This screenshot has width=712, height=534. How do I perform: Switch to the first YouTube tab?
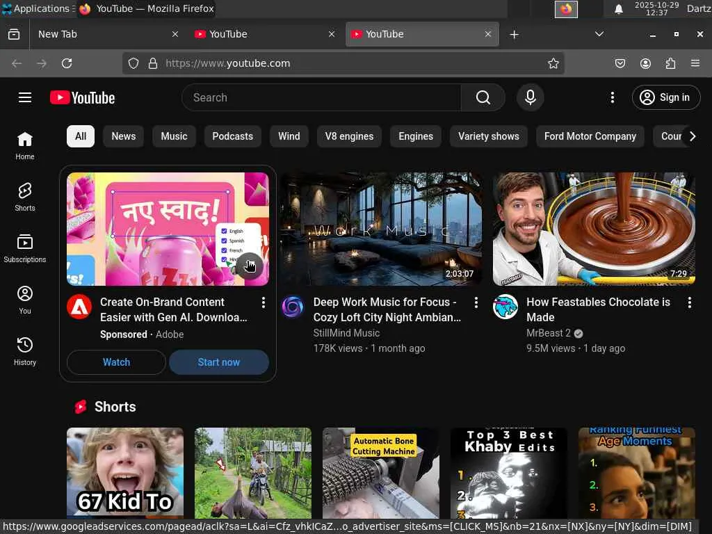pos(265,34)
